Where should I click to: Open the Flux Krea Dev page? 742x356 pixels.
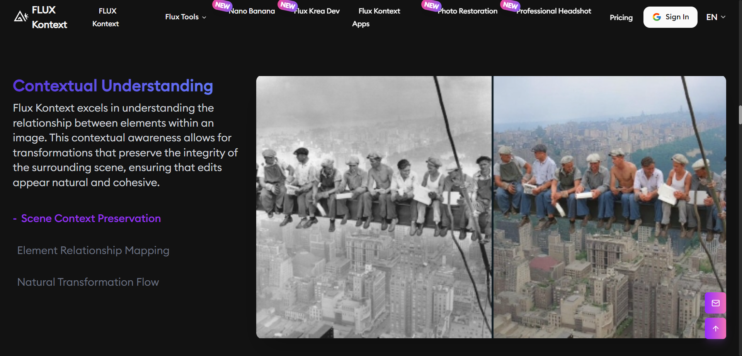click(x=317, y=11)
